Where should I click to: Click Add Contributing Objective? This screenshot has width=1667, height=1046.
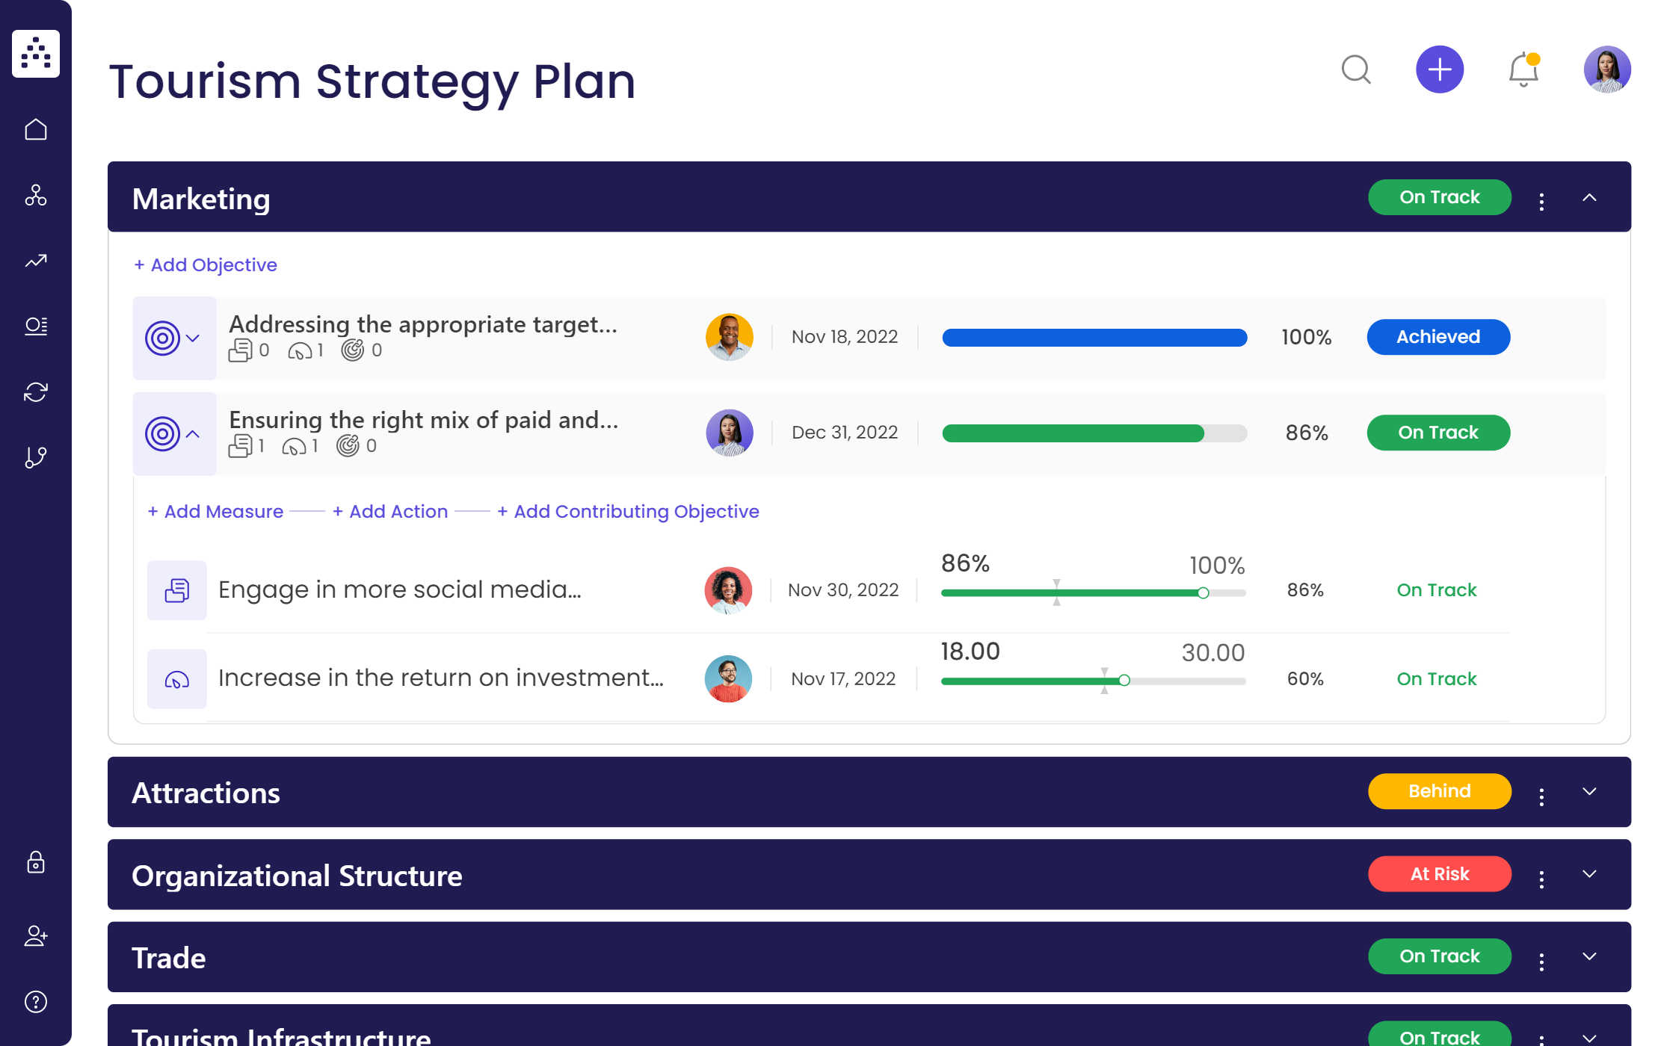(628, 511)
